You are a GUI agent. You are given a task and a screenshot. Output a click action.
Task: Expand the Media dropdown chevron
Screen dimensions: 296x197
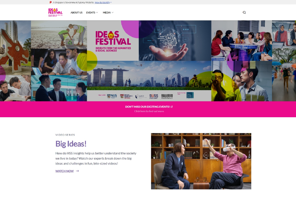[113, 12]
